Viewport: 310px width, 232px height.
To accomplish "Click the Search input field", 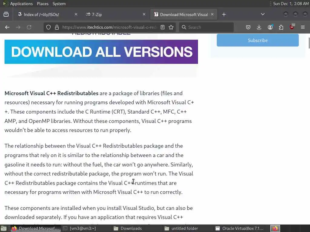I will coord(206,27).
